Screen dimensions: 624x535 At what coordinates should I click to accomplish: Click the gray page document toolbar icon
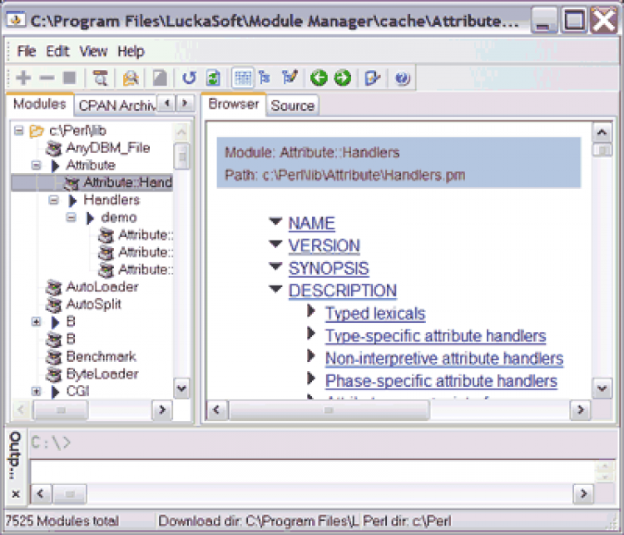(x=161, y=77)
